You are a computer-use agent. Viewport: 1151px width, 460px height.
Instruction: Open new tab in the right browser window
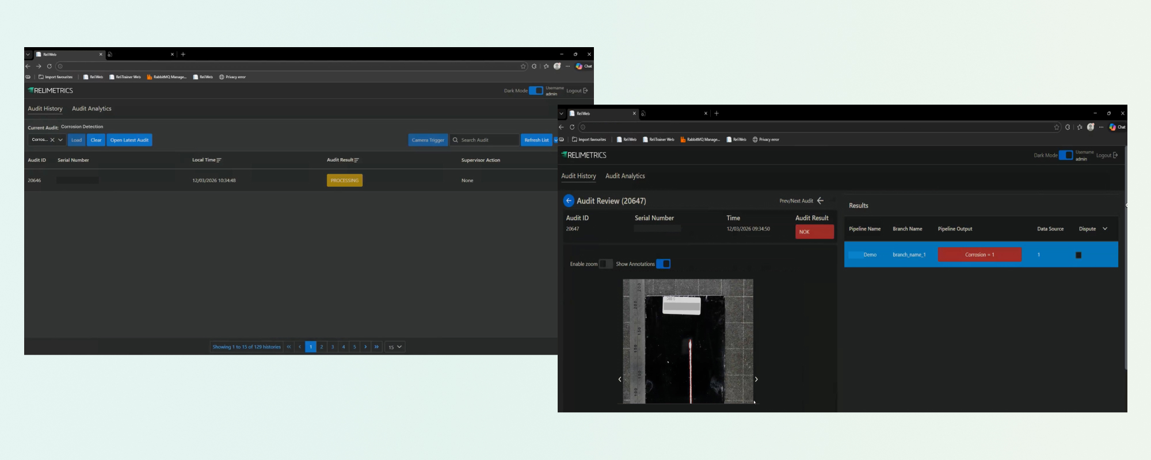click(716, 113)
